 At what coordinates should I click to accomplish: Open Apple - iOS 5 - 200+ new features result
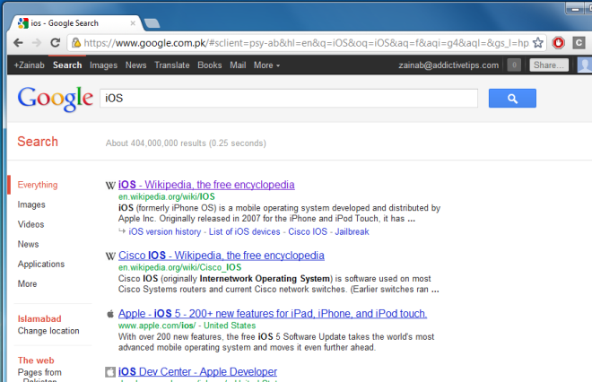pos(273,314)
